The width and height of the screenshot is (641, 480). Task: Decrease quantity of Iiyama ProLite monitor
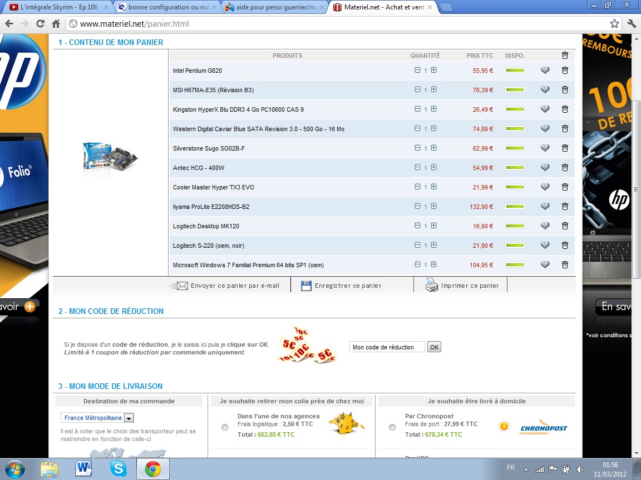(x=417, y=207)
